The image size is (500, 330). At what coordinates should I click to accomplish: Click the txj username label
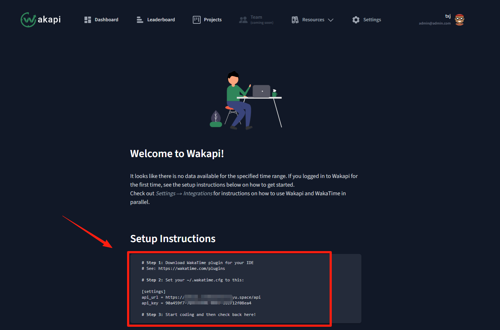coord(448,16)
